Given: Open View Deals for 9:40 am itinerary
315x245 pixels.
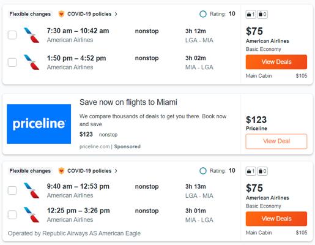Looking at the screenshot, I should [276, 219].
